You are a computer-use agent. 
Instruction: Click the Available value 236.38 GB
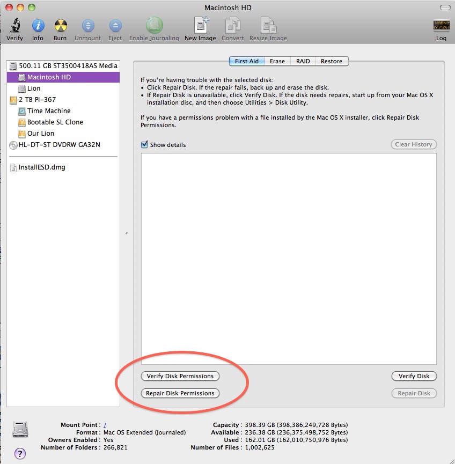(296, 432)
